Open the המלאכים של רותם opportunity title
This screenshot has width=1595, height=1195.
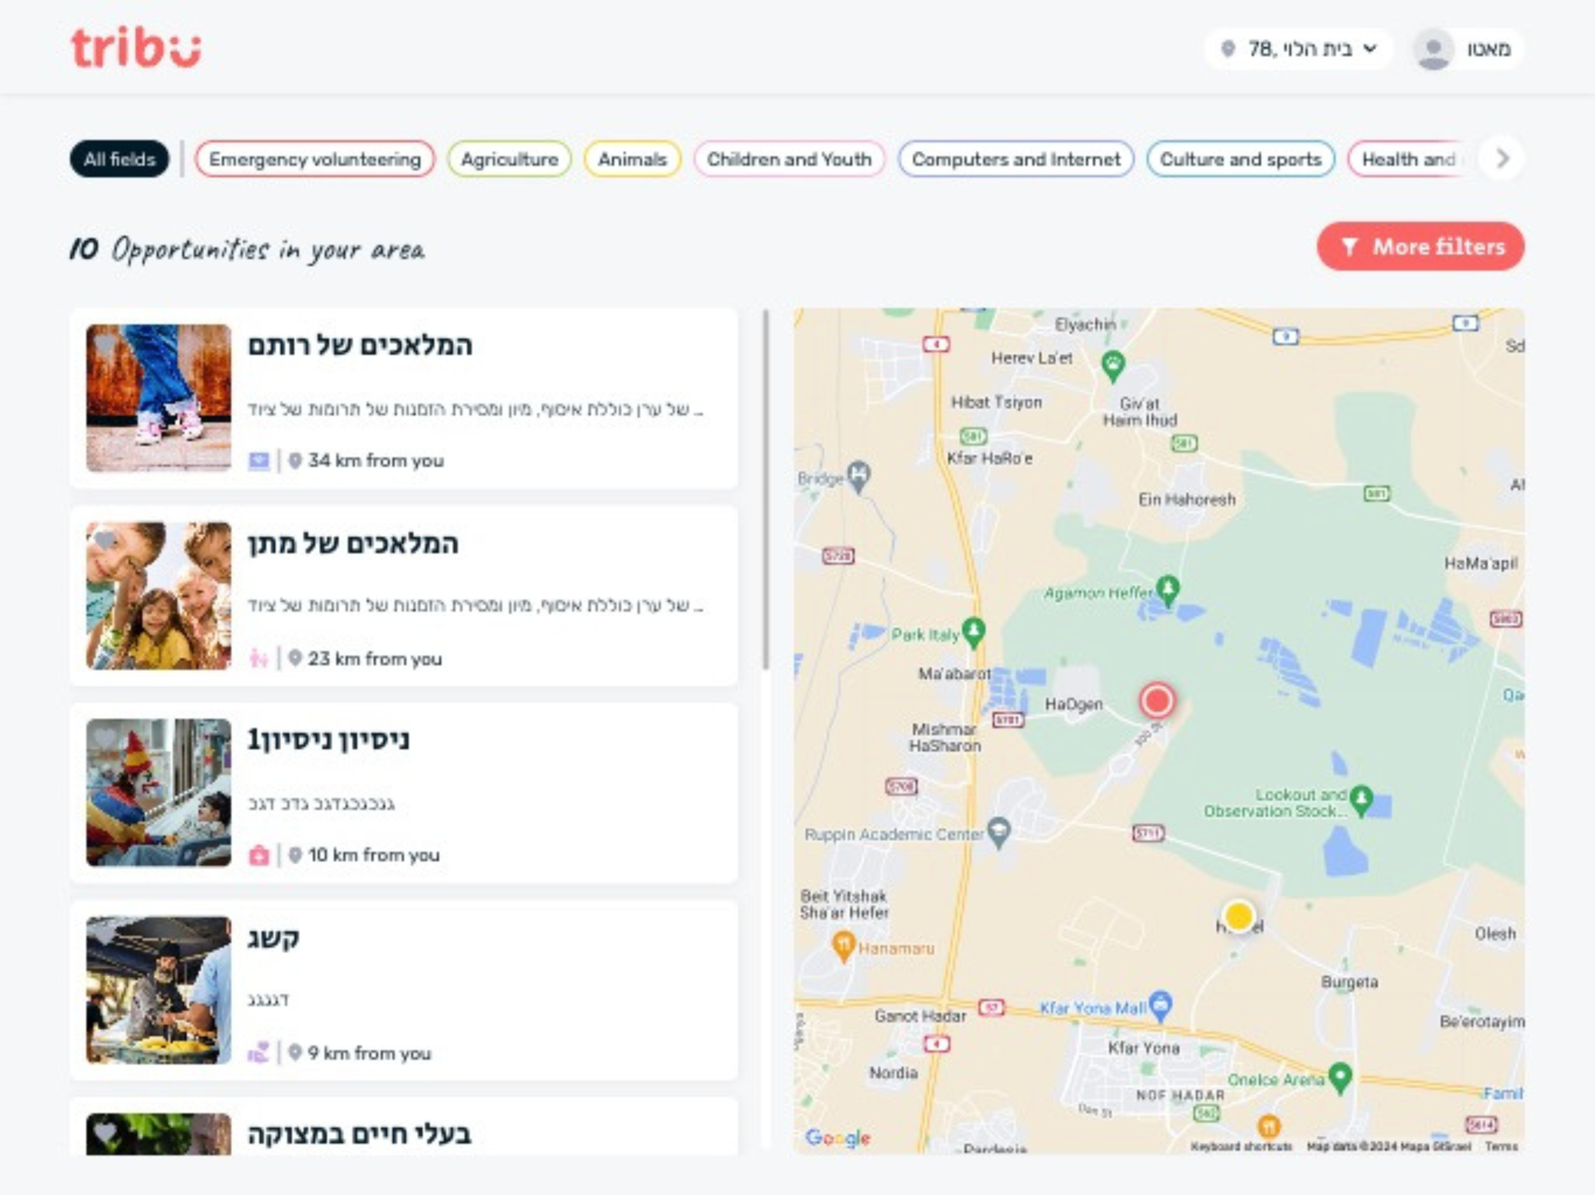coord(361,346)
